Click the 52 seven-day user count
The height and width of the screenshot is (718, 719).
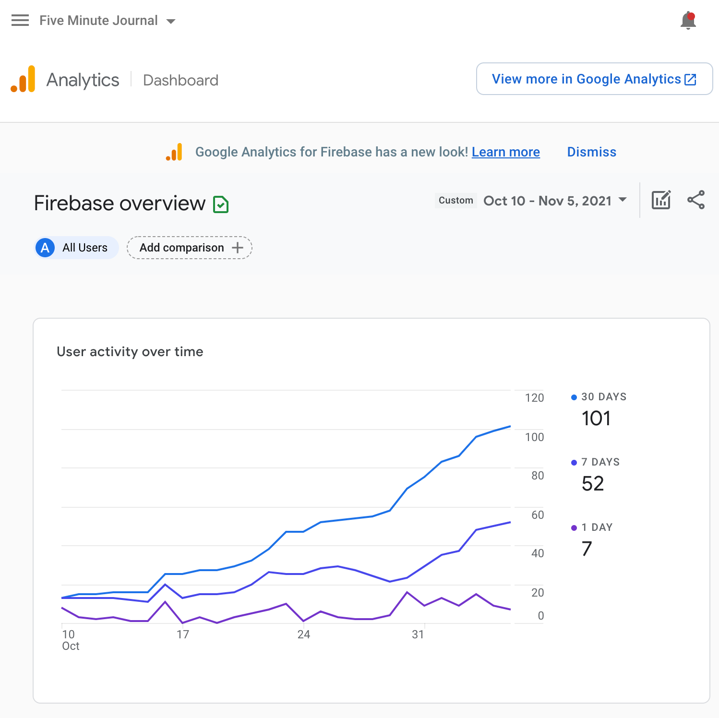(593, 484)
